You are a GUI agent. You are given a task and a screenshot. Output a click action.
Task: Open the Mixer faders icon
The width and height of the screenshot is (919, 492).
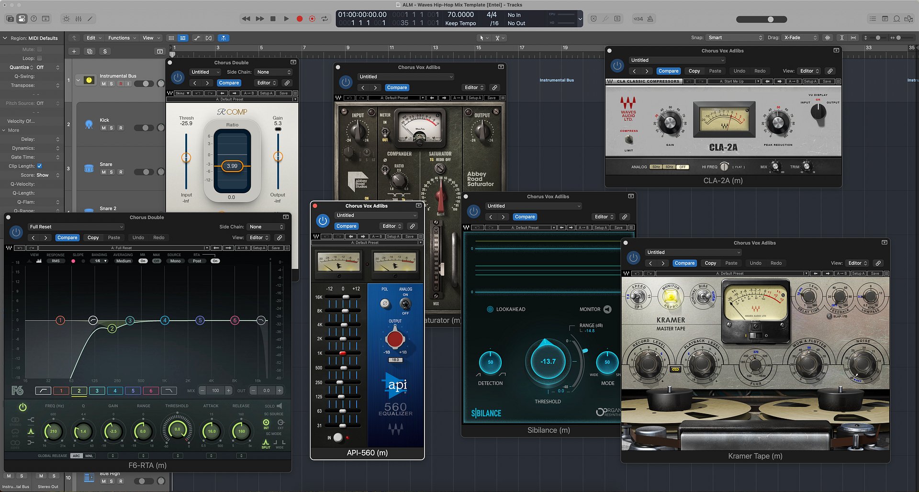[78, 19]
